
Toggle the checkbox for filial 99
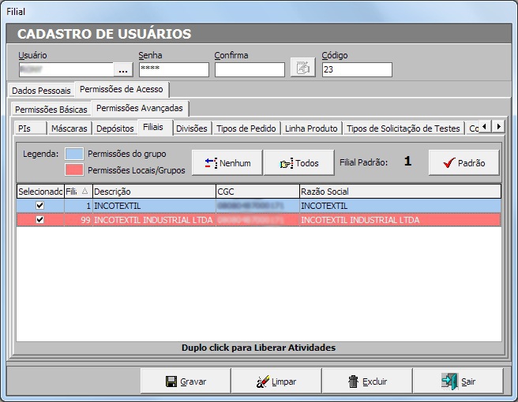39,220
